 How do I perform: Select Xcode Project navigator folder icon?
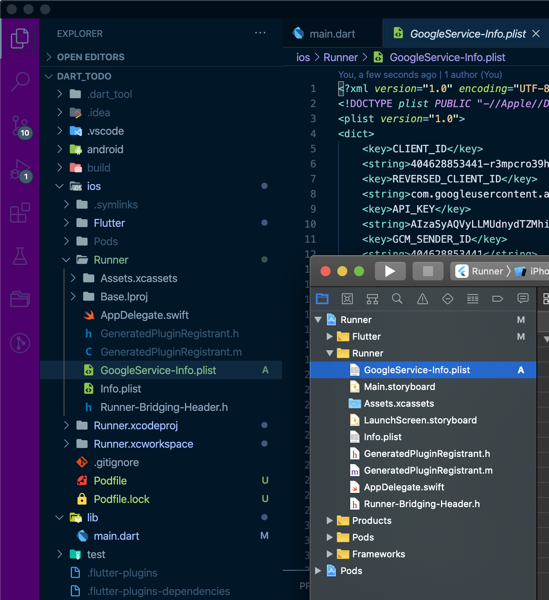point(322,299)
